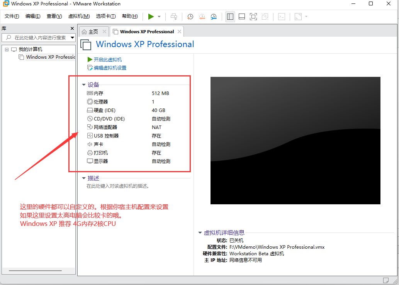This screenshot has width=399, height=285.
Task: Open the snapshot manager icon
Action: [x=213, y=16]
